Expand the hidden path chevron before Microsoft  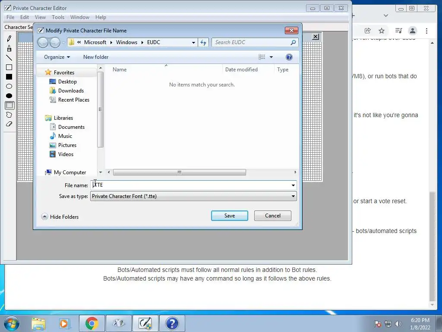[79, 42]
